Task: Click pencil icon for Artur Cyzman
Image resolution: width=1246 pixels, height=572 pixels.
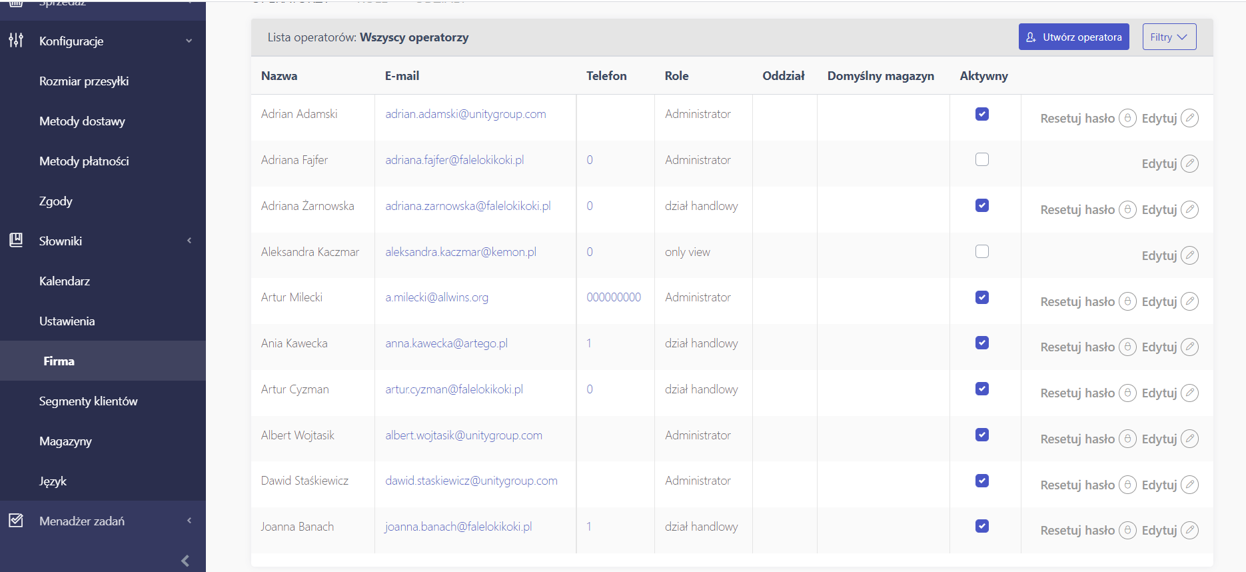Action: [1190, 393]
